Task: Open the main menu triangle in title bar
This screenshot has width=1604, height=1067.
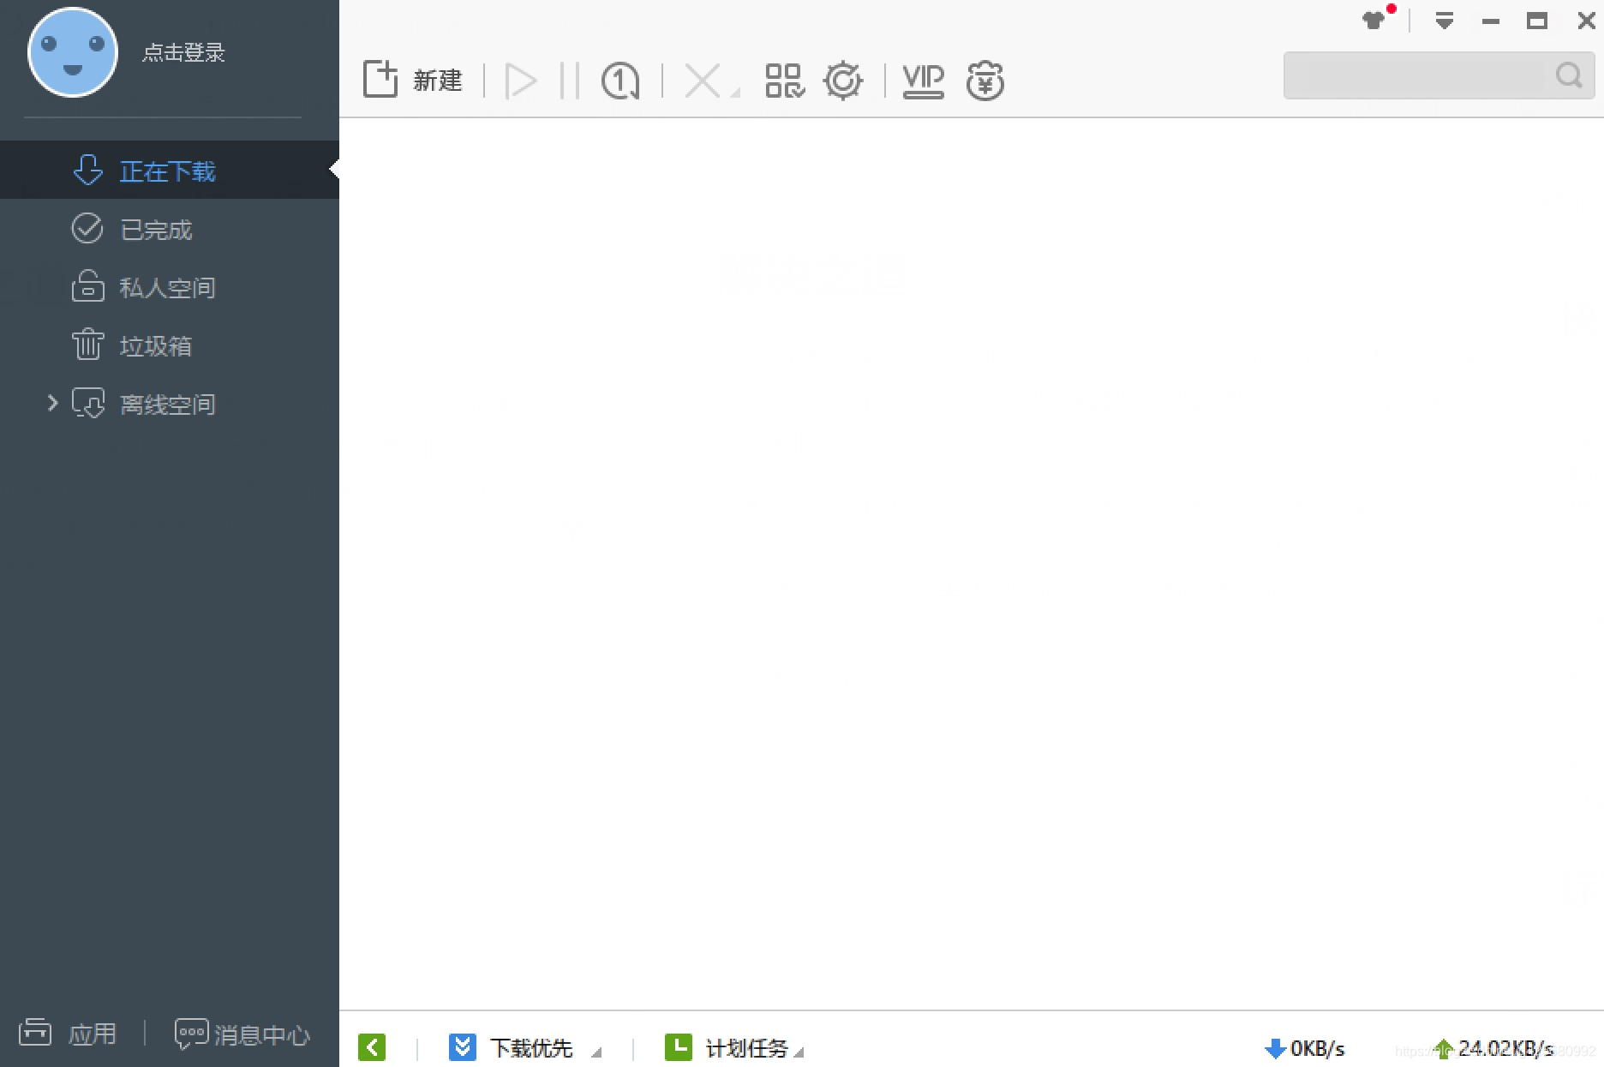Action: point(1445,21)
